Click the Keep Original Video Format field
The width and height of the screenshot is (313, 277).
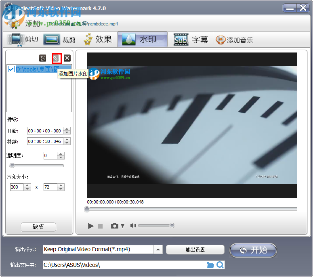coord(98,250)
